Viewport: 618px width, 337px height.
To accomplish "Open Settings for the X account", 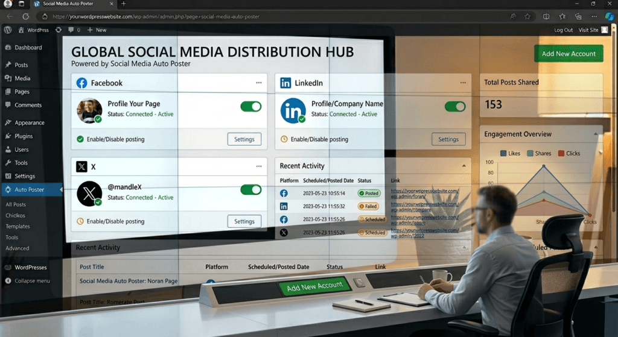I will pyautogui.click(x=244, y=221).
